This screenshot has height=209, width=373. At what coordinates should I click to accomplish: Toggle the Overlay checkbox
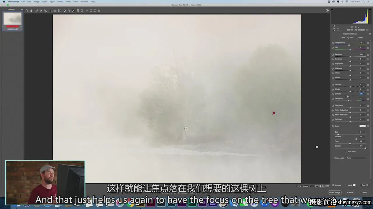point(333,185)
